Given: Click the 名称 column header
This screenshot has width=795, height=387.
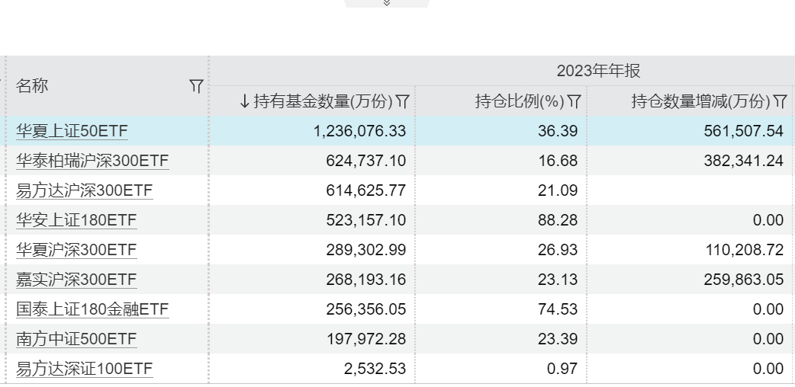Looking at the screenshot, I should [32, 85].
